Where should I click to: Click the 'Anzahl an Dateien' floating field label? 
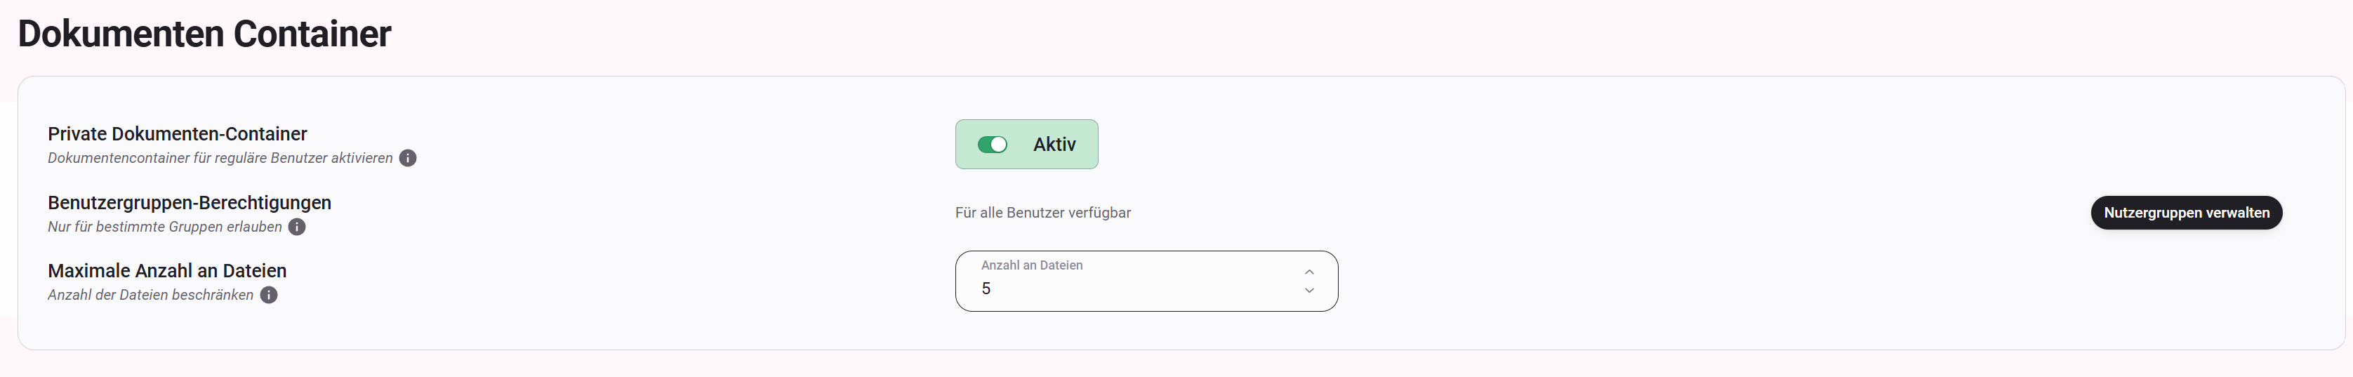(1031, 265)
